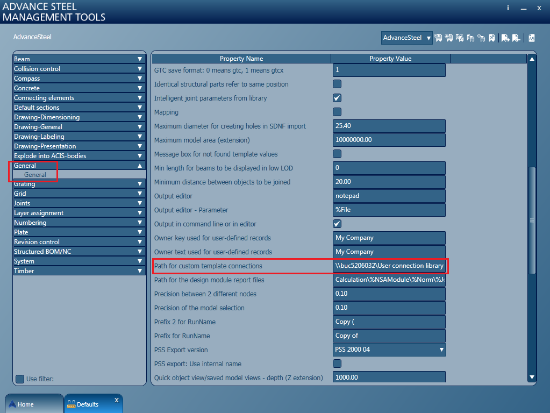
Task: Click the fifth profile icon with gear mark
Action: tap(482, 38)
